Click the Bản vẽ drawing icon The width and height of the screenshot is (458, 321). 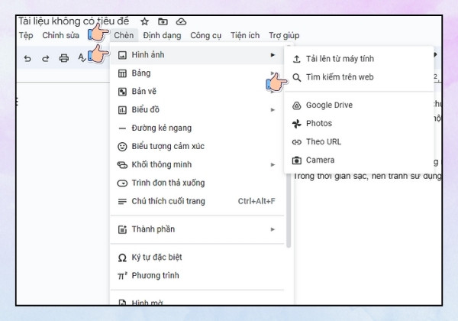122,92
